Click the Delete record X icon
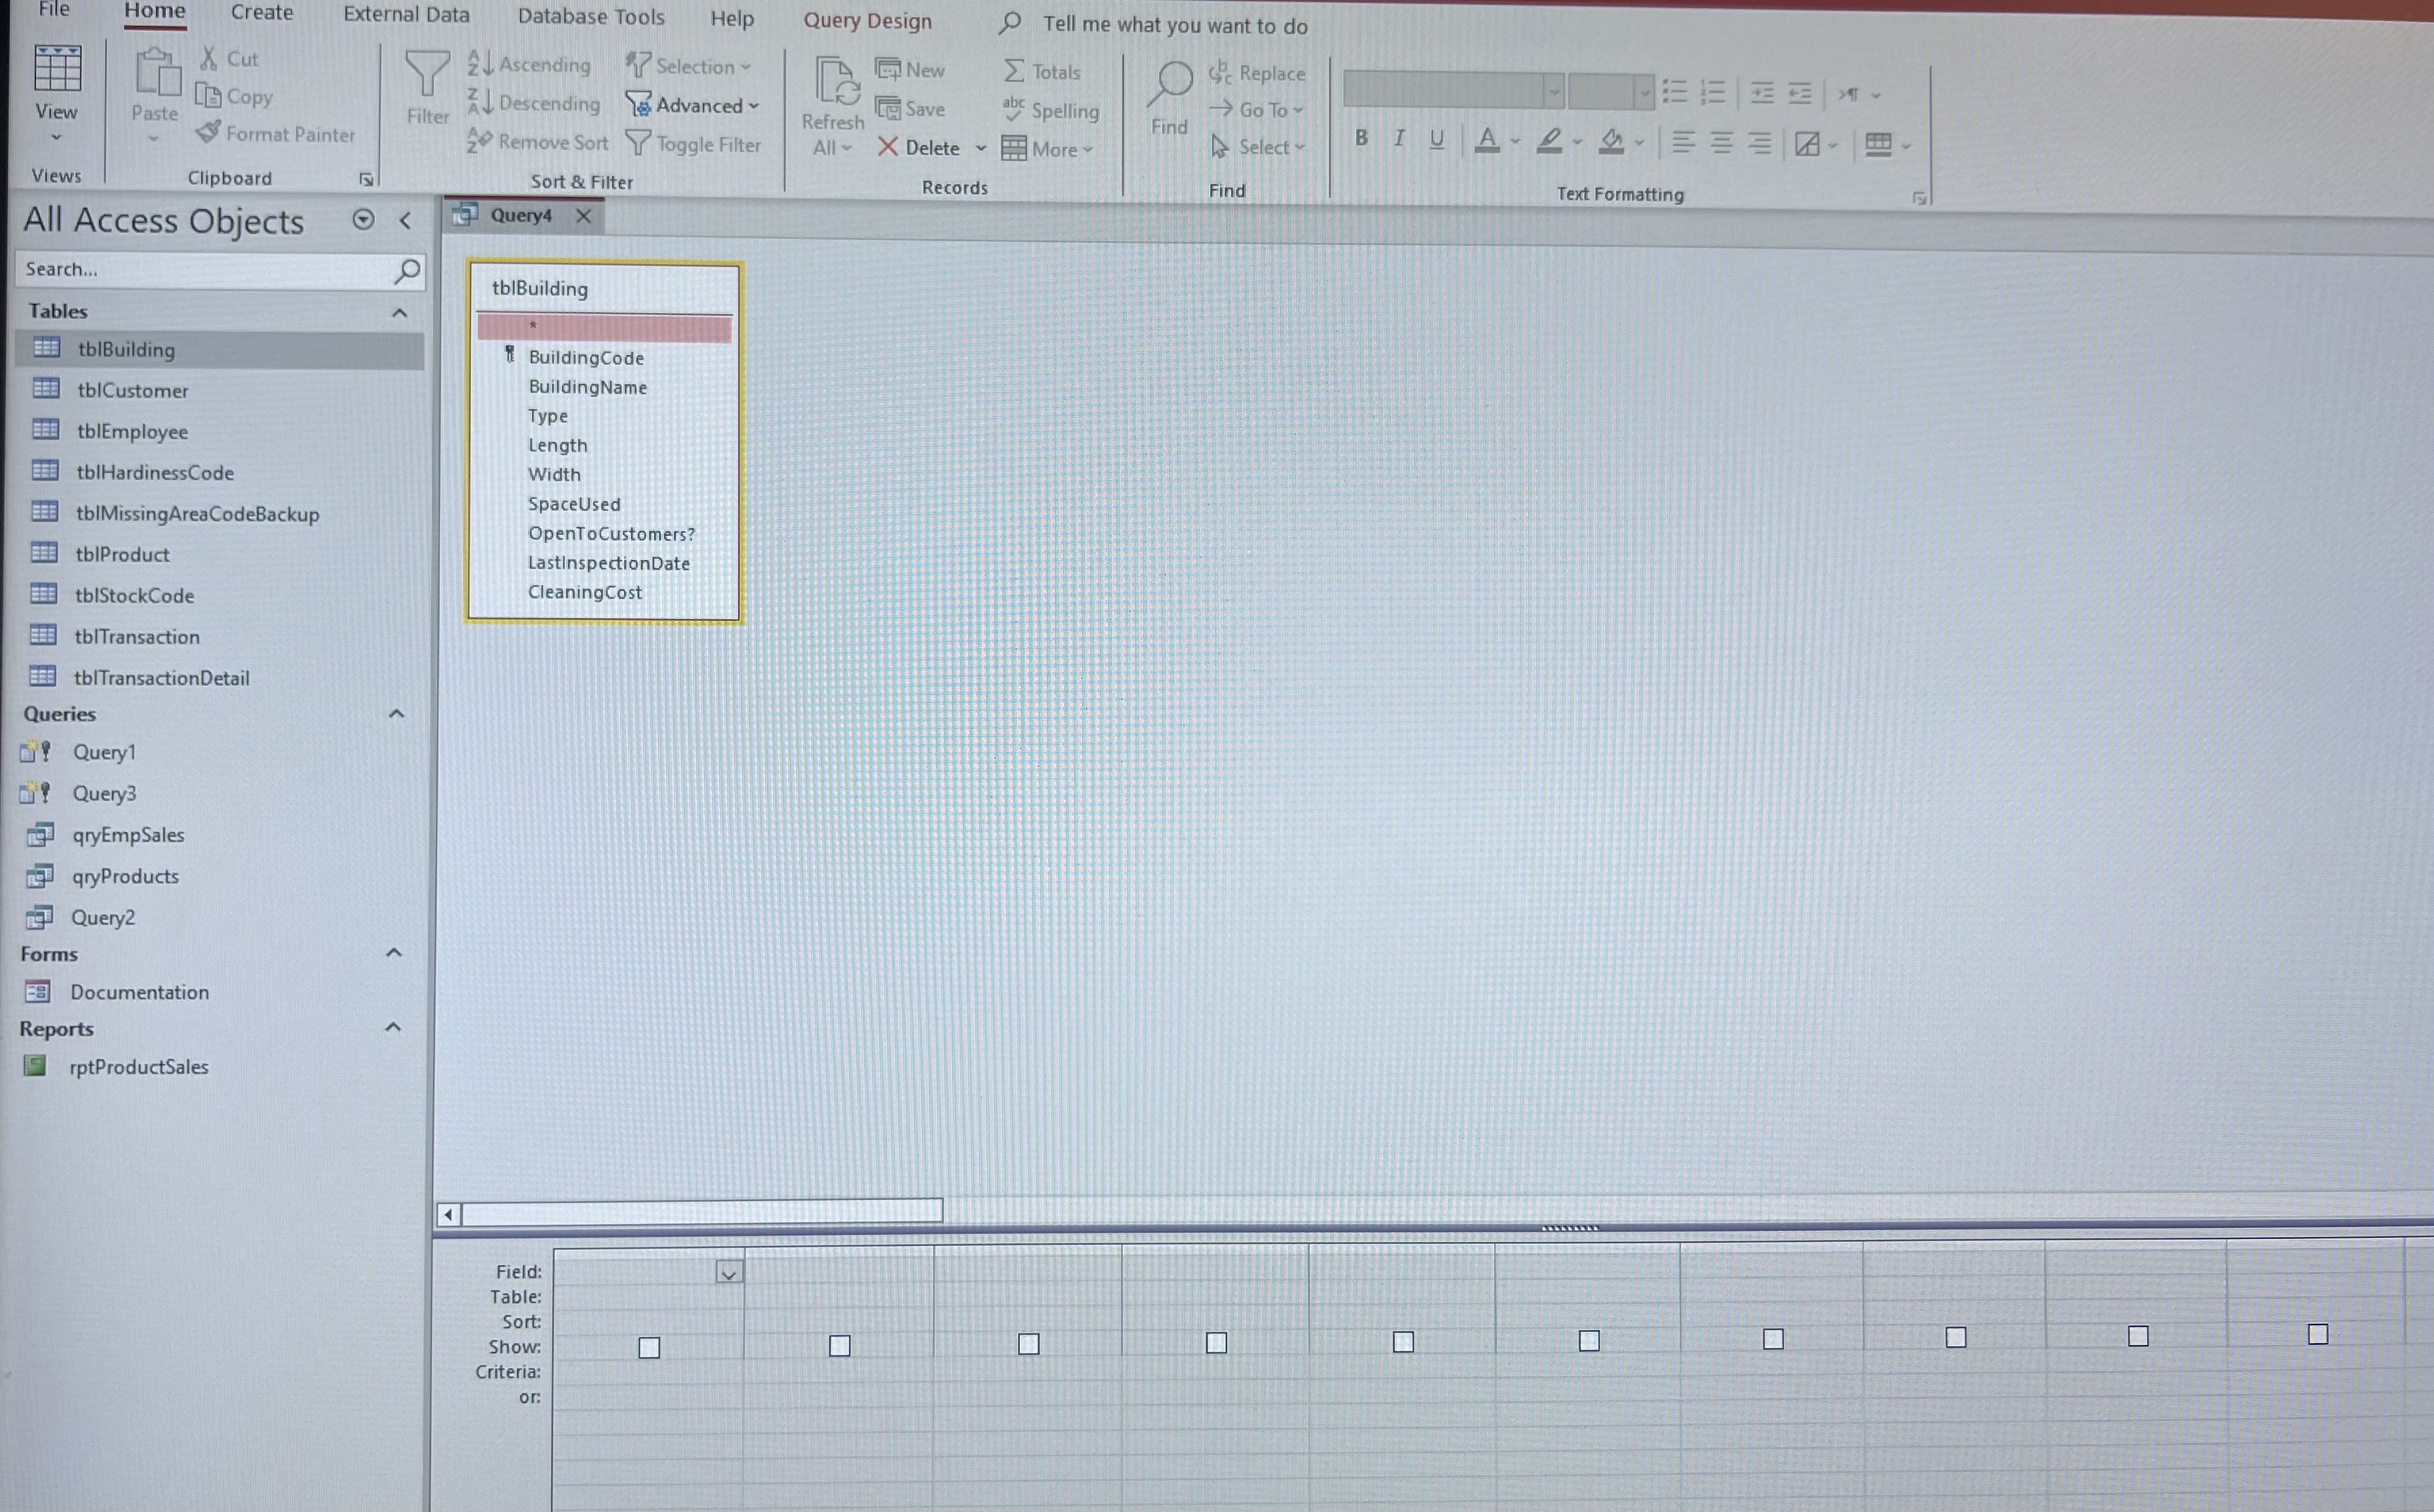The width and height of the screenshot is (2434, 1512). [888, 148]
